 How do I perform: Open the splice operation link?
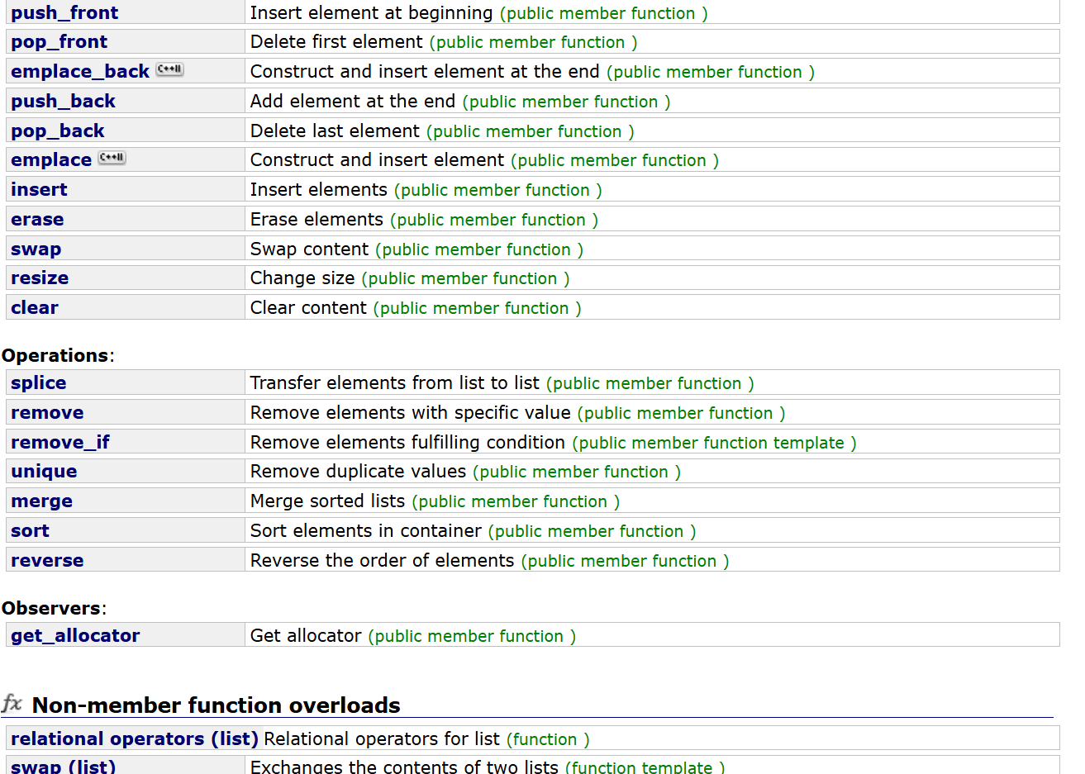(x=39, y=383)
